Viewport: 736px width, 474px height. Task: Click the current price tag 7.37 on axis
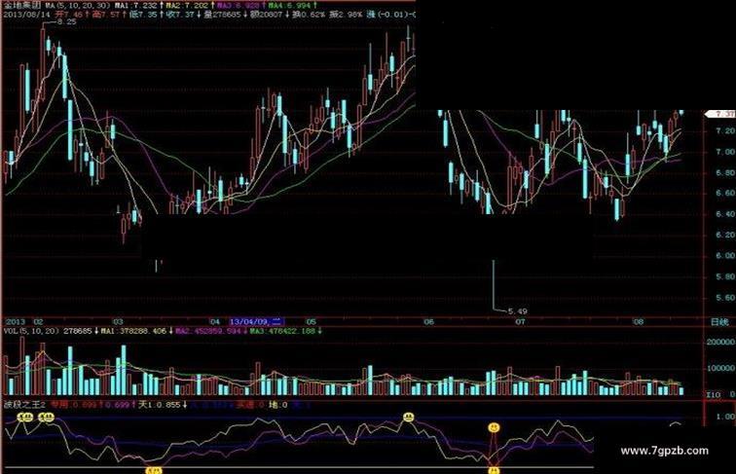click(x=720, y=114)
